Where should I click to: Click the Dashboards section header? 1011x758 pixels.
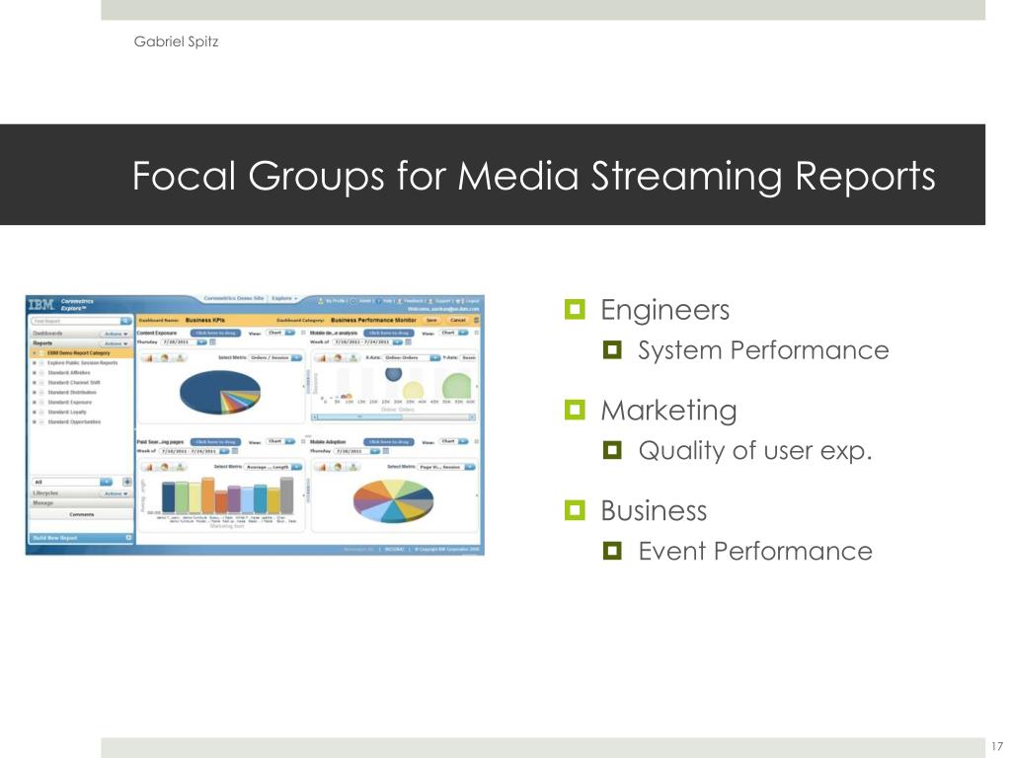[x=81, y=334]
